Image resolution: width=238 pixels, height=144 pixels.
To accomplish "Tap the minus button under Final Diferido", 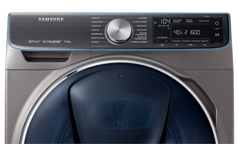I will coord(158,41).
